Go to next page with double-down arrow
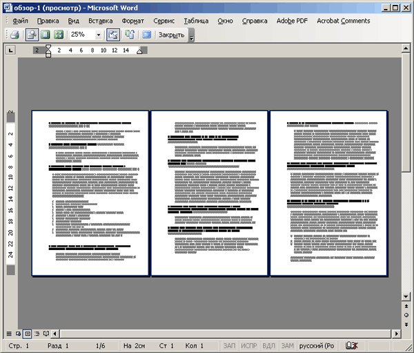The image size is (414, 353). click(406, 324)
